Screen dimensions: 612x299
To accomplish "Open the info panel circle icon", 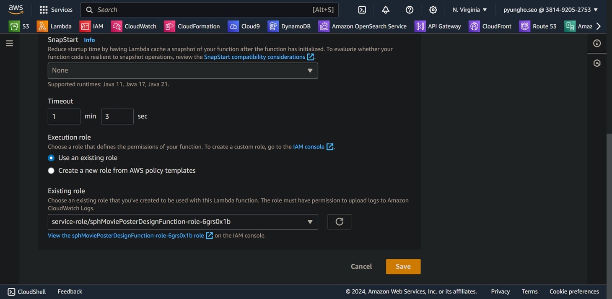I will pos(597,43).
